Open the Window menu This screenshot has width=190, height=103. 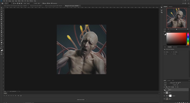click(31, 1)
